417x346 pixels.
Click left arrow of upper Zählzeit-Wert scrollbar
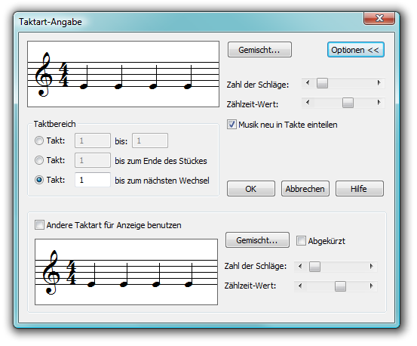click(x=308, y=102)
